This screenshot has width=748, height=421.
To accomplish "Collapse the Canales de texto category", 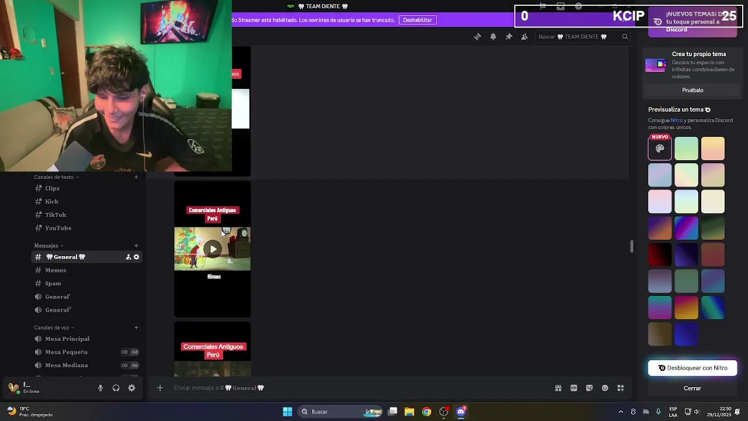I will pyautogui.click(x=56, y=177).
